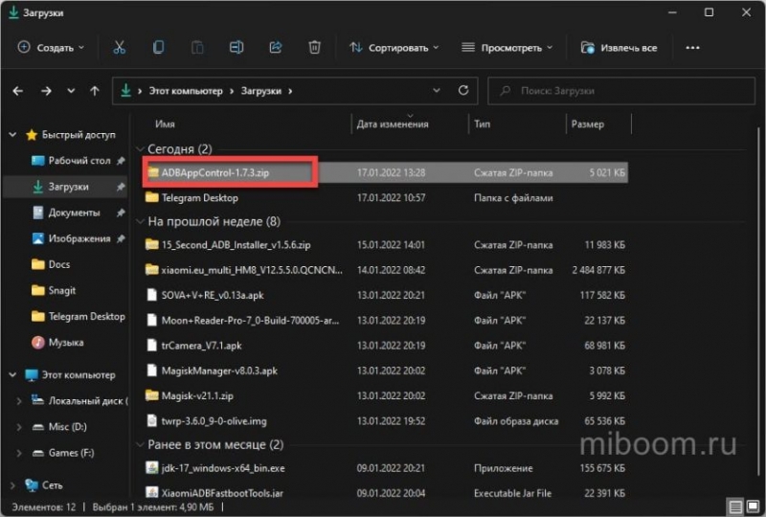Click Этот компьютер in address breadcrumb
The image size is (766, 517).
[x=186, y=91]
